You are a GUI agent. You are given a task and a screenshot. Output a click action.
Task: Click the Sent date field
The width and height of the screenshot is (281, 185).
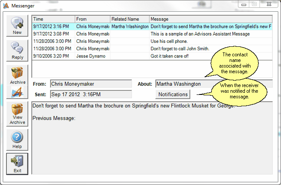click(90, 94)
